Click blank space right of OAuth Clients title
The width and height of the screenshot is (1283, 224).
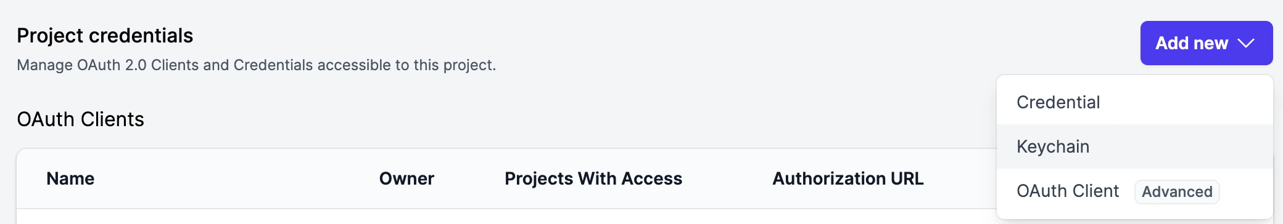[555, 119]
